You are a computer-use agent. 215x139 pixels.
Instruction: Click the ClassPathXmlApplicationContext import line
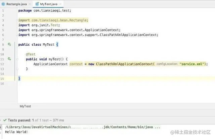pos(88,35)
